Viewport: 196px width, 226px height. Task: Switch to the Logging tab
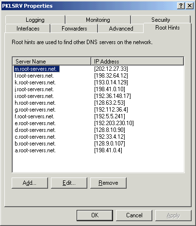pos(35,20)
